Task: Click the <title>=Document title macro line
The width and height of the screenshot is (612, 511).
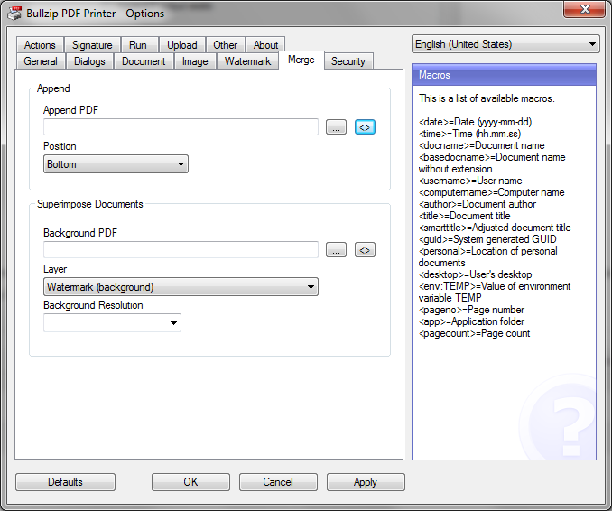Action: pyautogui.click(x=465, y=216)
